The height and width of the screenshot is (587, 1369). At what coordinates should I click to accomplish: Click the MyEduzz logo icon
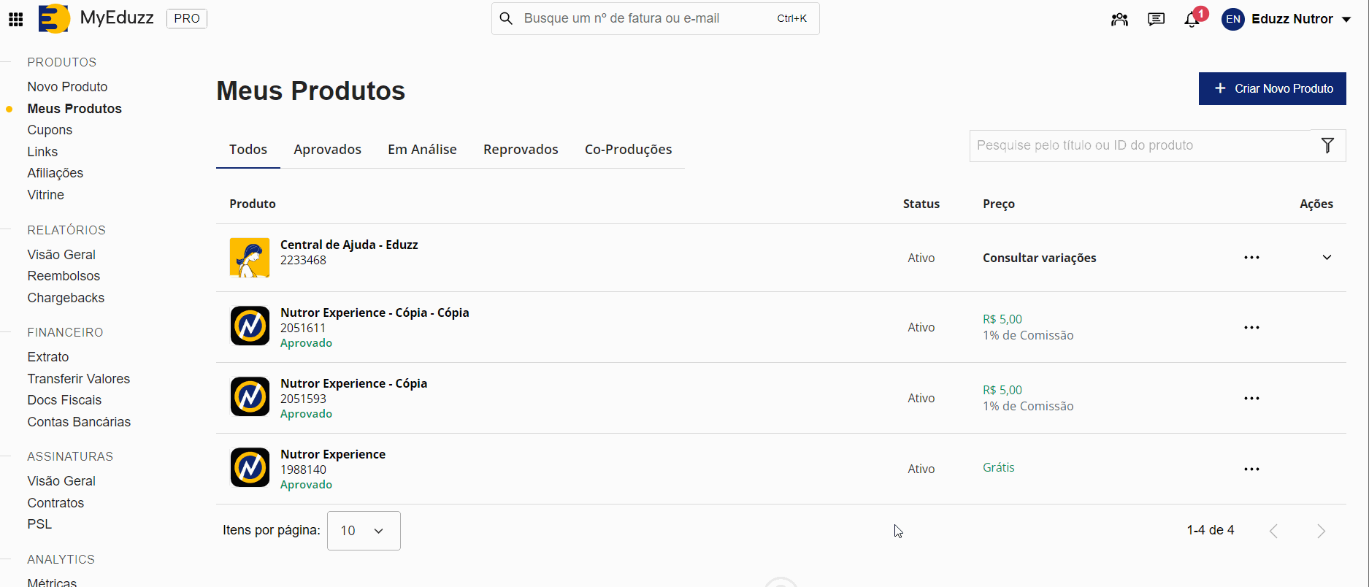54,19
